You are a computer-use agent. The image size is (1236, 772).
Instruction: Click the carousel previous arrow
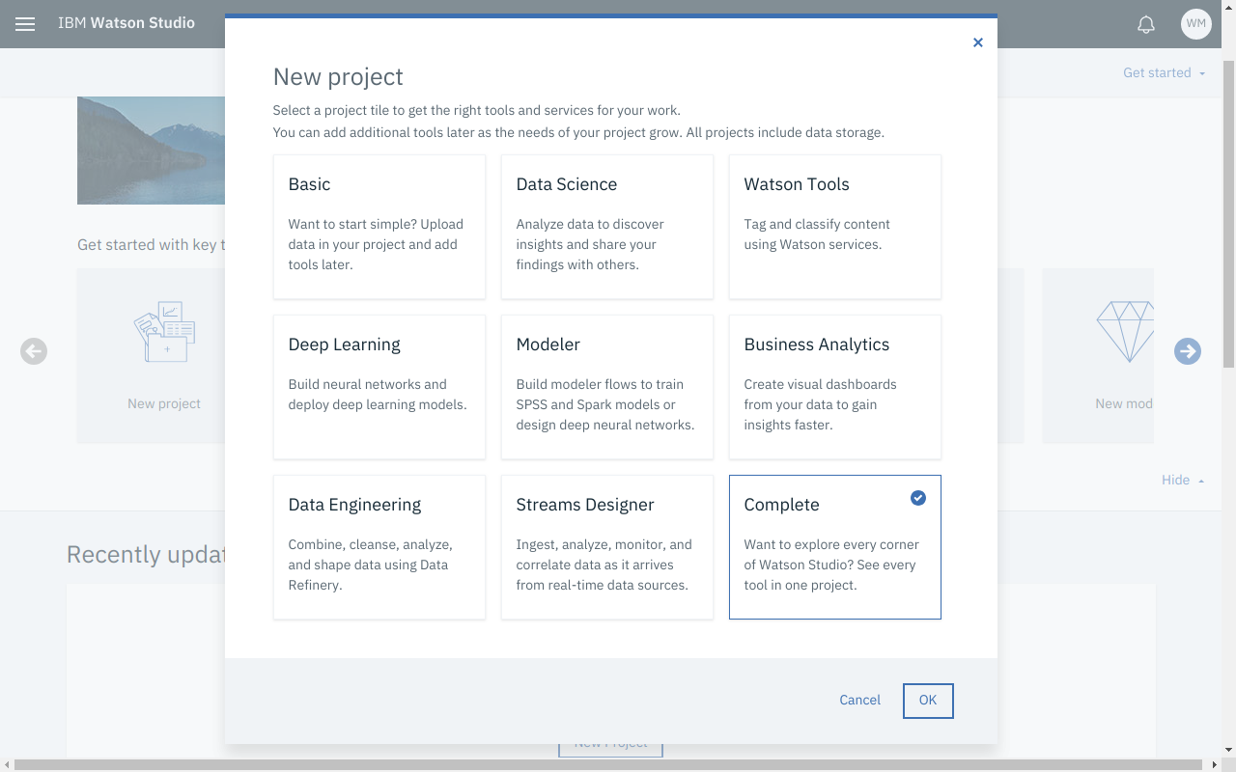[x=34, y=351]
